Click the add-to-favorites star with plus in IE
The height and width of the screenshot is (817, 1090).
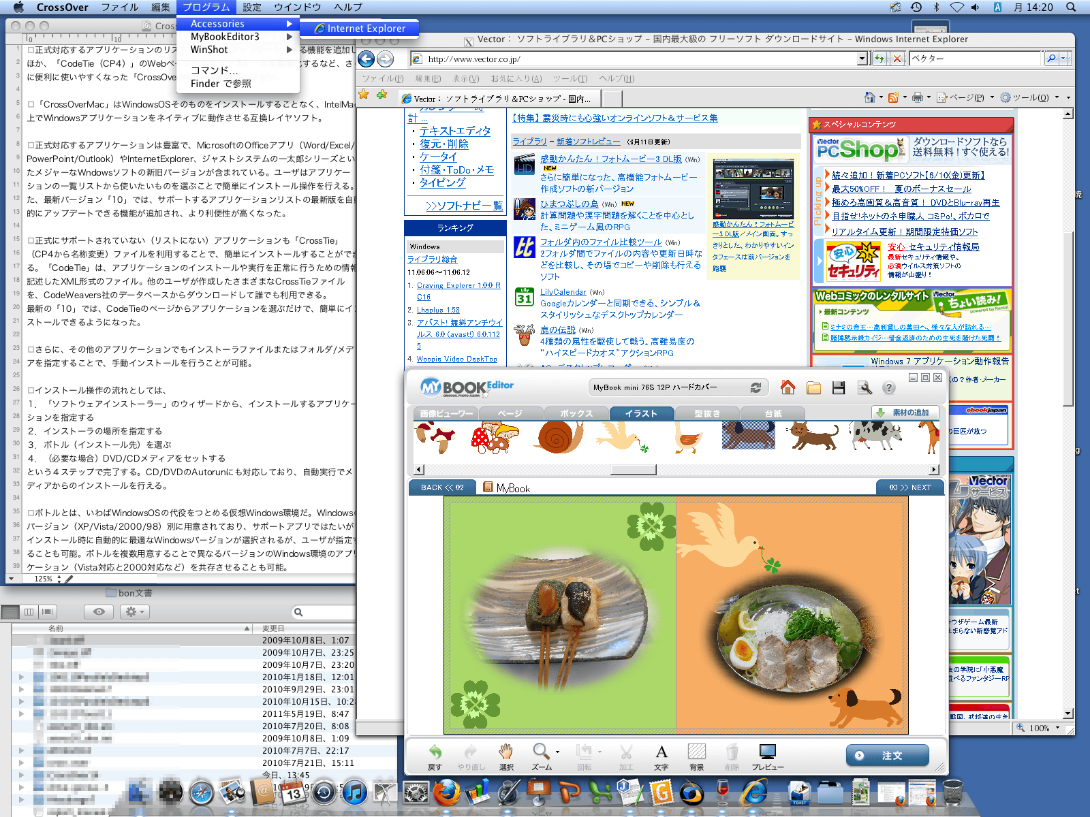(381, 95)
